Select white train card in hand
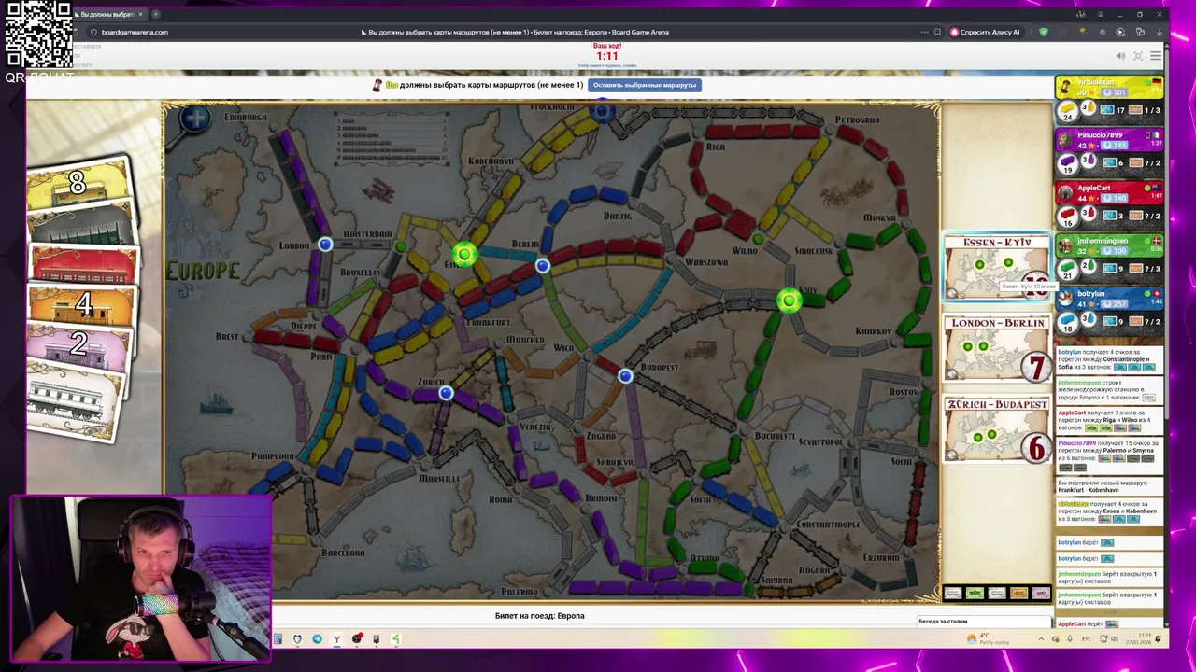Image resolution: width=1196 pixels, height=672 pixels. [x=73, y=403]
